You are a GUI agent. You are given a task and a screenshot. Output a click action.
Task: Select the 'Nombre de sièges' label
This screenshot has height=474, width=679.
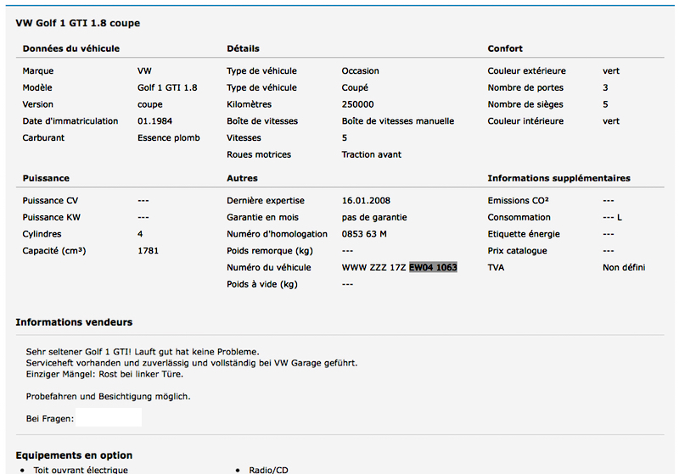pyautogui.click(x=525, y=104)
